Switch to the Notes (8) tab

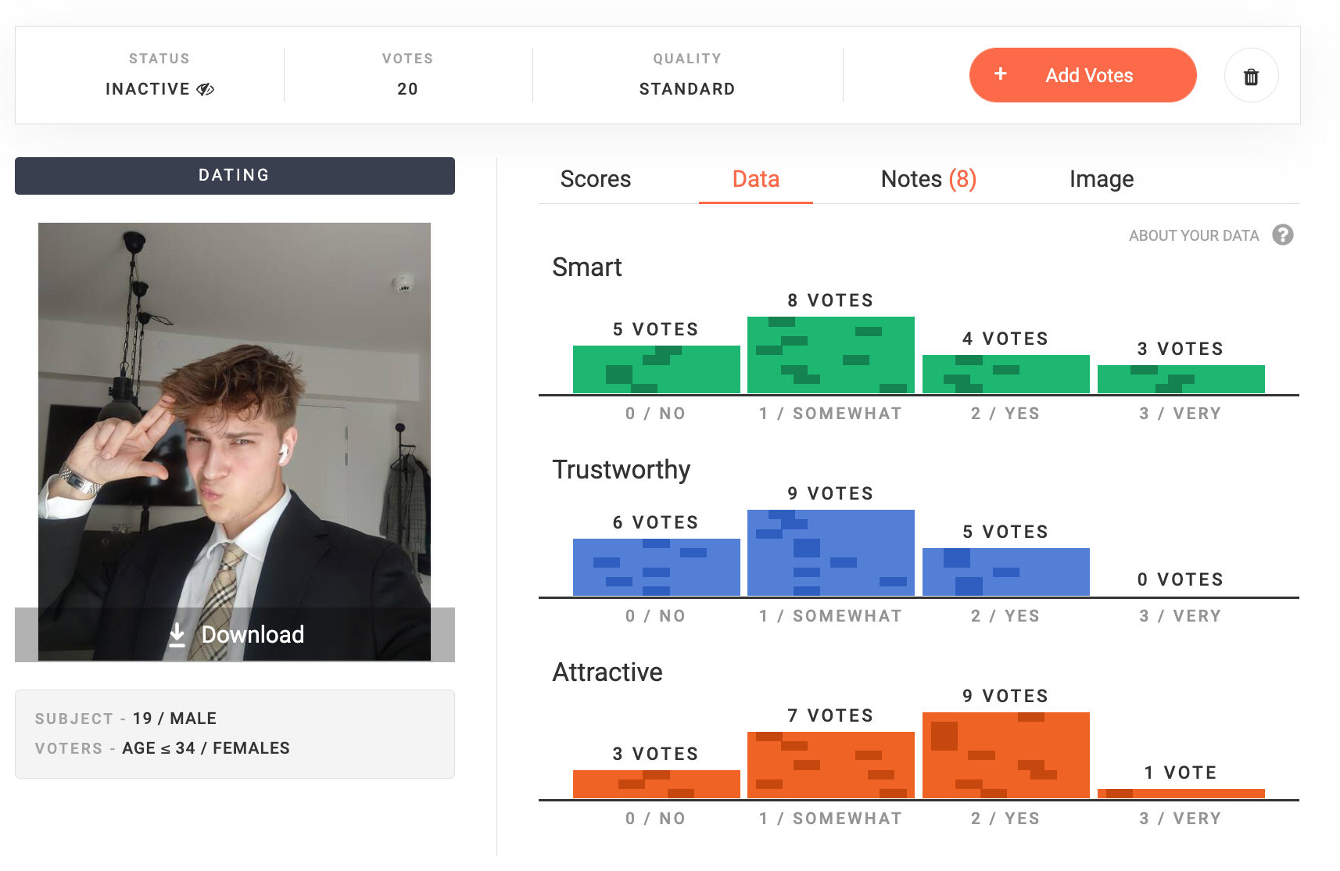(929, 179)
